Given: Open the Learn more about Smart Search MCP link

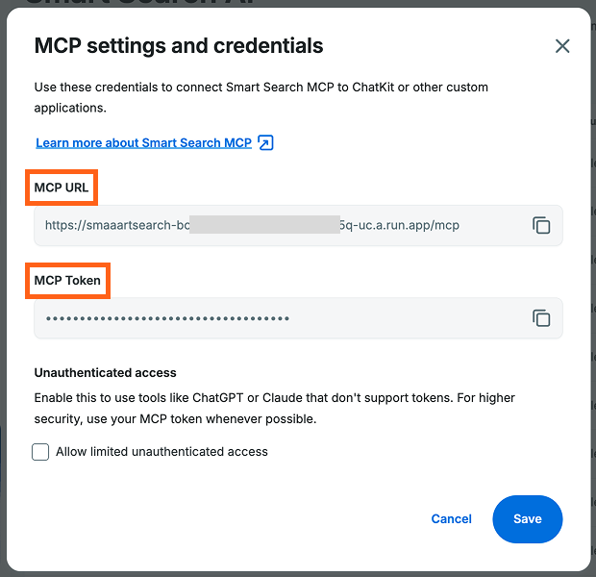Looking at the screenshot, I should point(143,142).
